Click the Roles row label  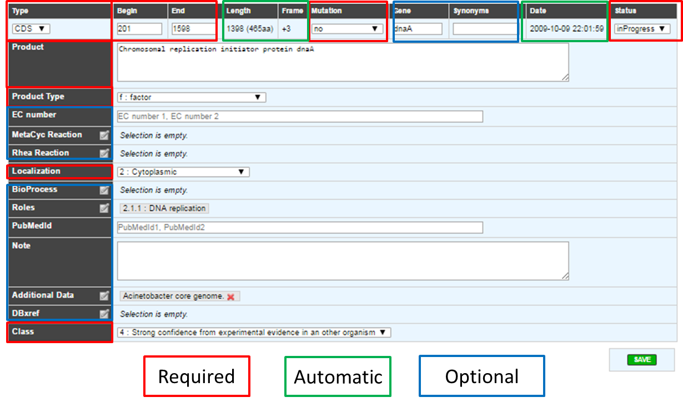pyautogui.click(x=23, y=208)
